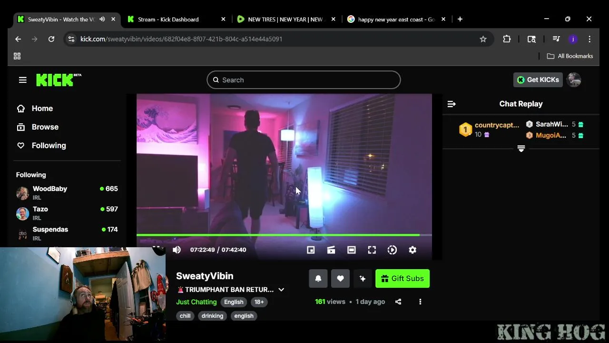Screen dimensions: 609x343
Task: Close the Kick Dashboard tab
Action: click(223, 20)
